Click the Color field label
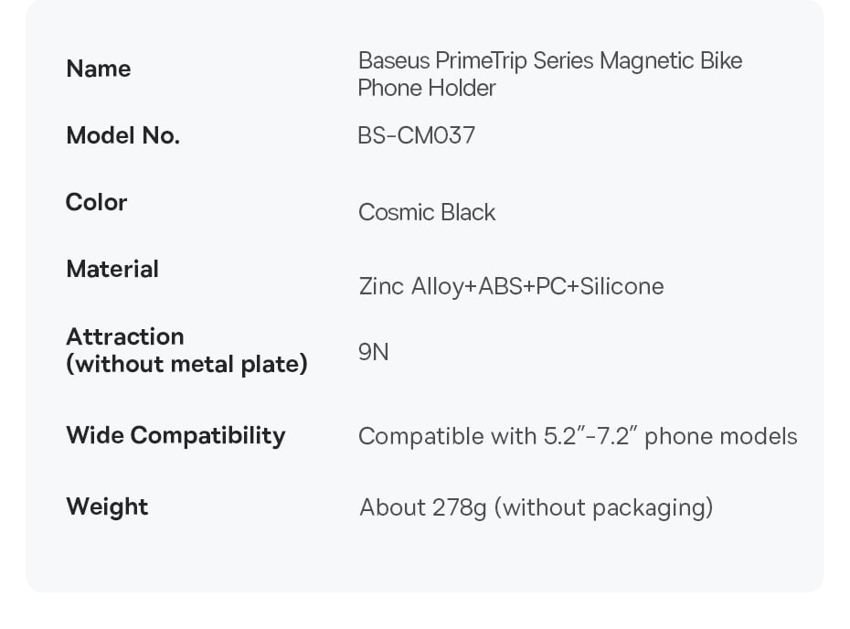 (96, 202)
